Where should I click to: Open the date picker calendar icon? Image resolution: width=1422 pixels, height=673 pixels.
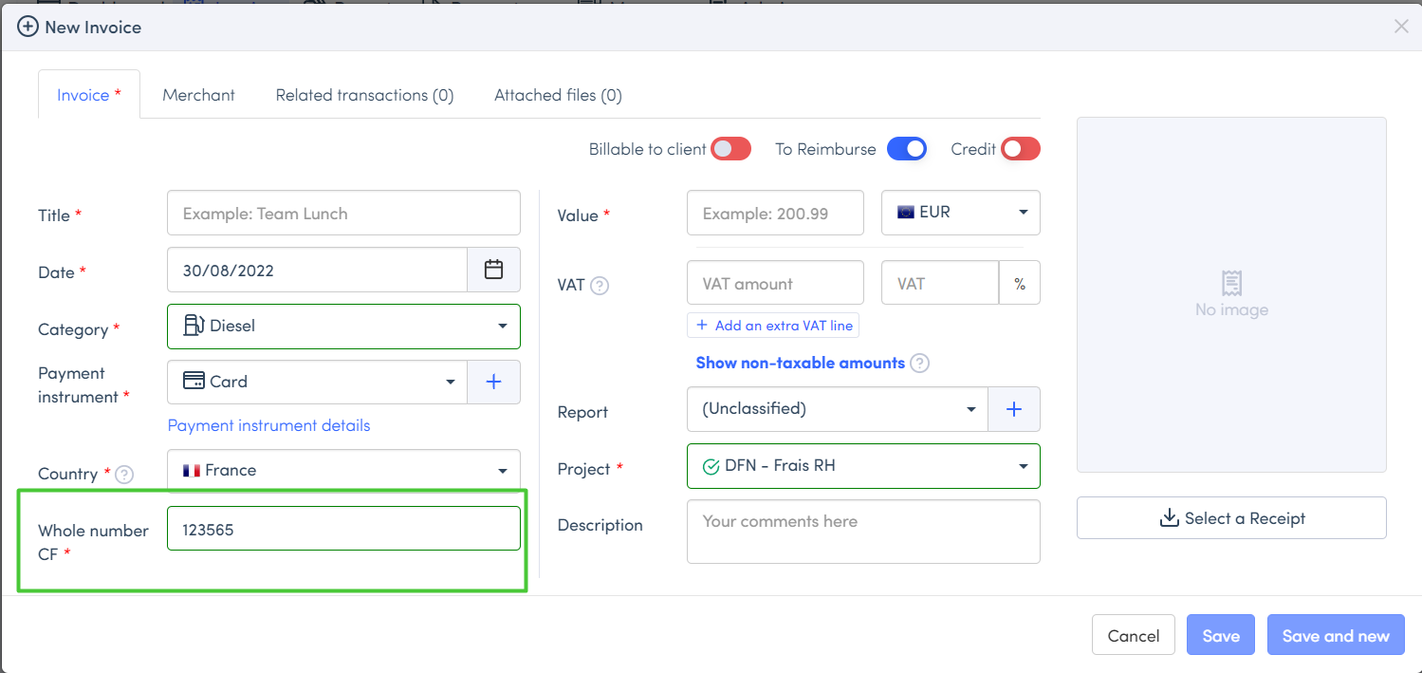[x=493, y=271]
